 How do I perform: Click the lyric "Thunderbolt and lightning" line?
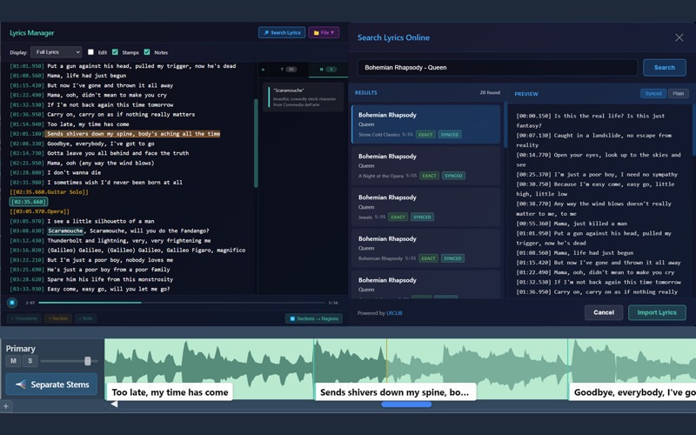click(x=129, y=240)
